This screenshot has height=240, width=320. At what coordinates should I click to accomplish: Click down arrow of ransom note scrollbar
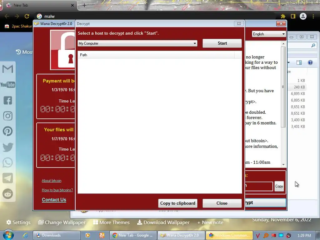point(283,164)
